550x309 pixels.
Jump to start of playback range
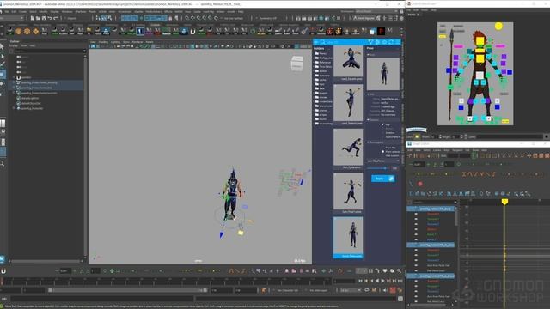click(x=360, y=281)
